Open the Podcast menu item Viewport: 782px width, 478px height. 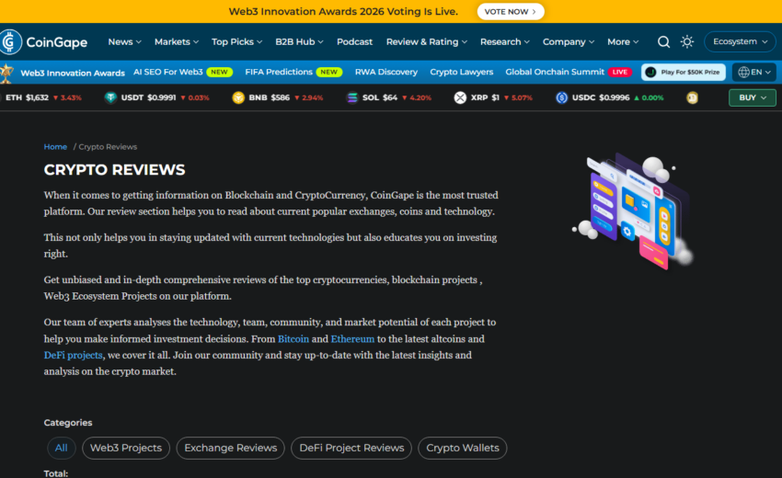point(354,42)
